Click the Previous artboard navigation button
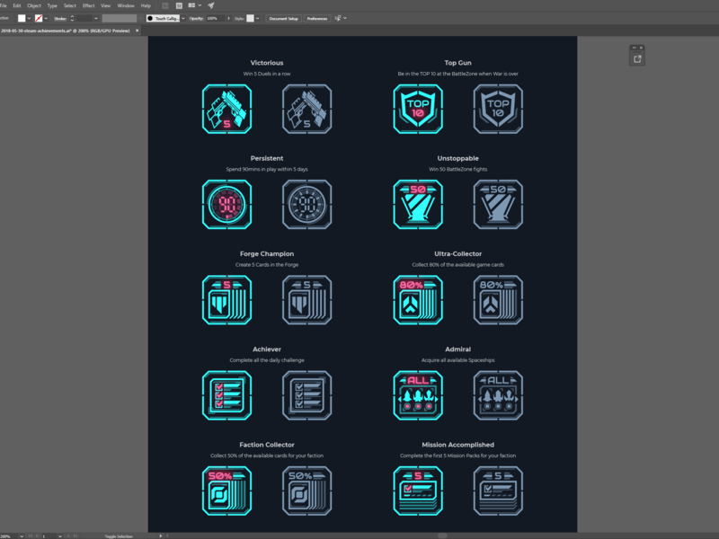The width and height of the screenshot is (719, 539). (37, 535)
